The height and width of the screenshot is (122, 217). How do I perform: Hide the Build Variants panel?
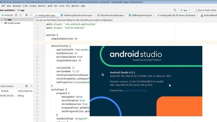point(31,86)
